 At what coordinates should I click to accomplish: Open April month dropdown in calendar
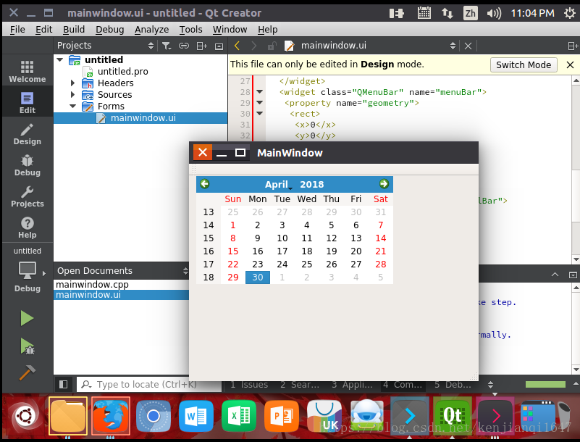(279, 184)
